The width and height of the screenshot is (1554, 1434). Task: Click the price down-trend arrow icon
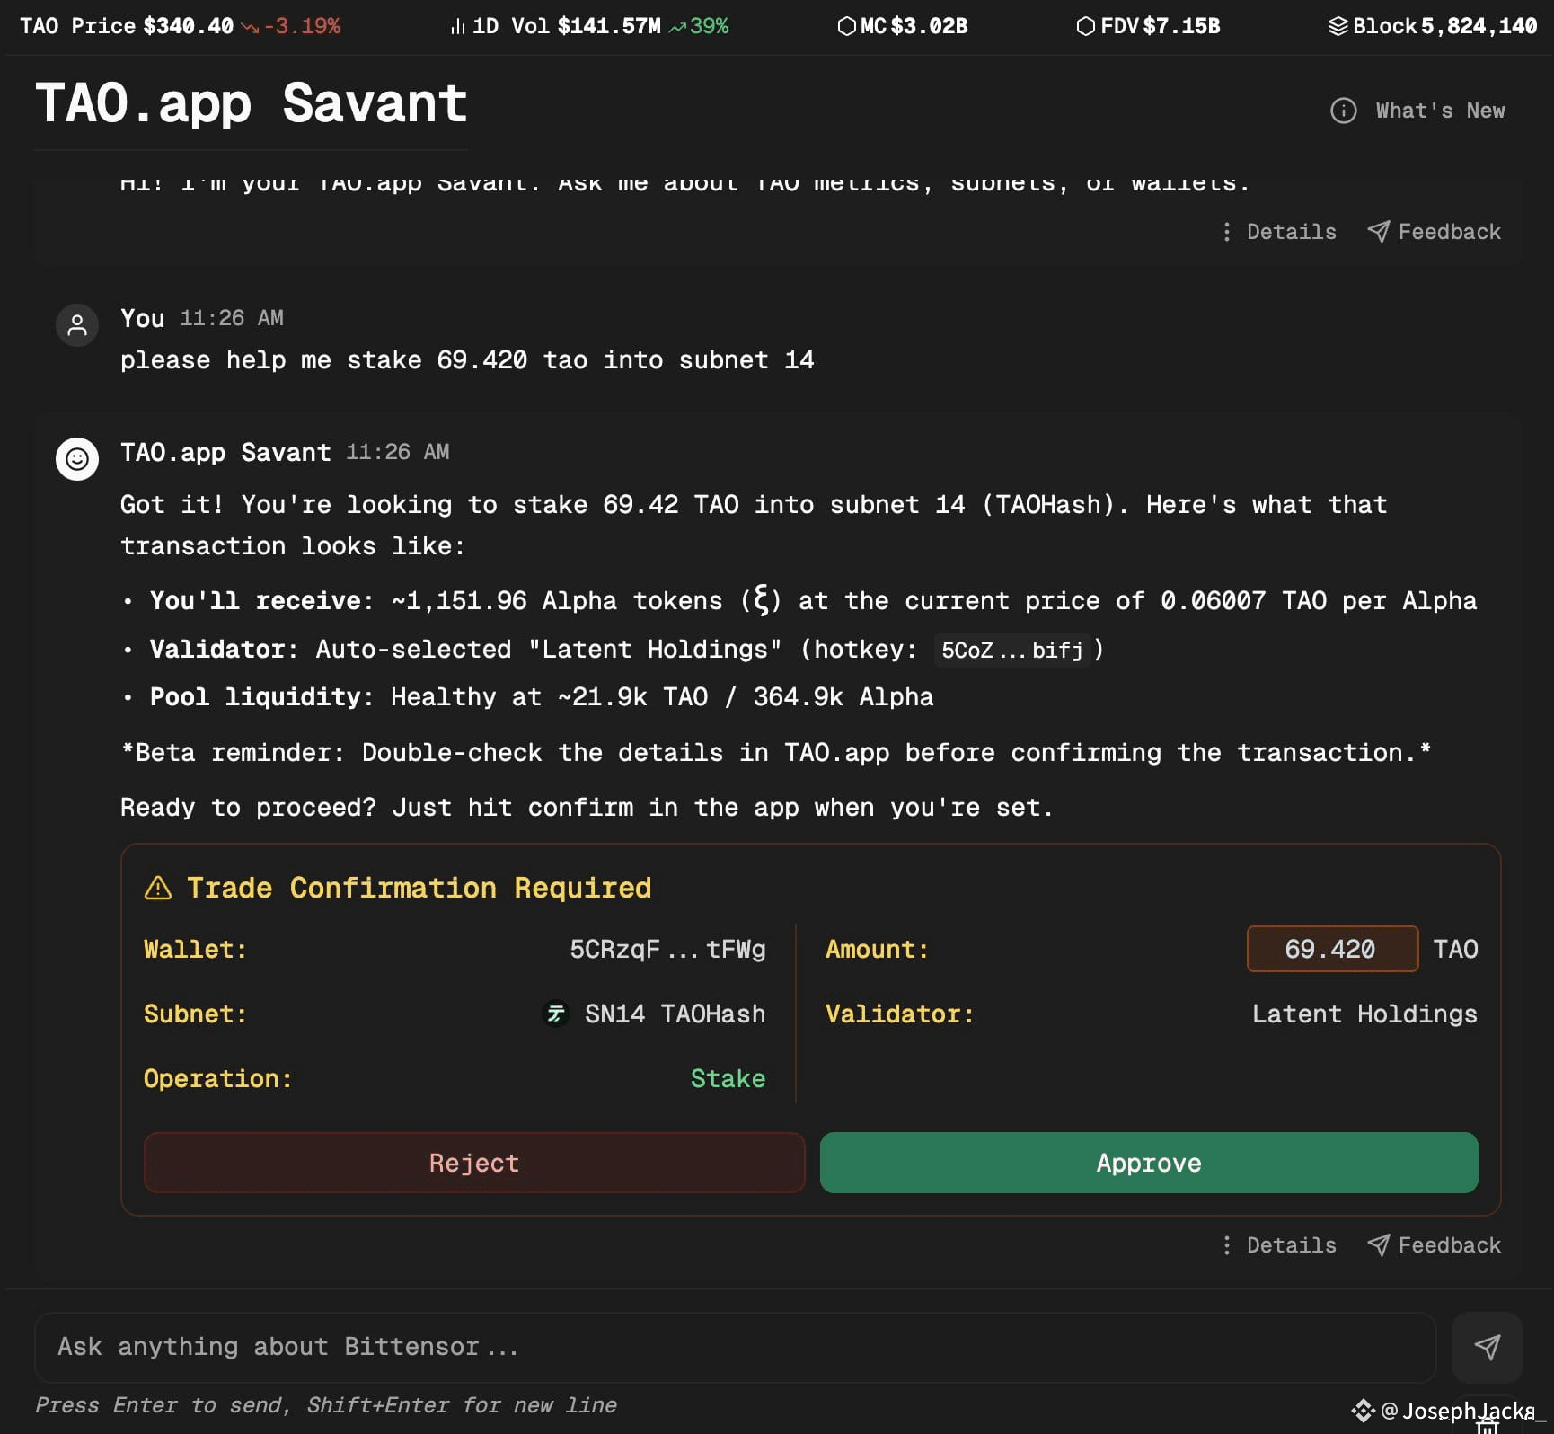(250, 28)
